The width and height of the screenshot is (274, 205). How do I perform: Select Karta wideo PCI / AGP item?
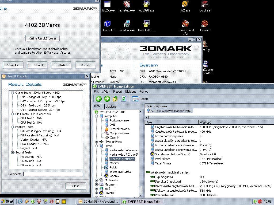point(124,155)
